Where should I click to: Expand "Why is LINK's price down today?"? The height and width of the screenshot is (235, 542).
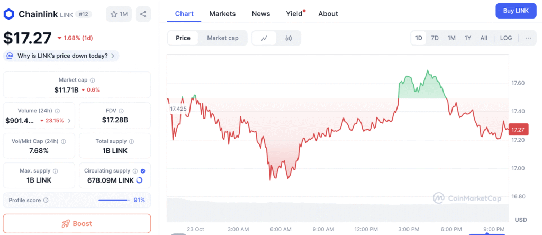pyautogui.click(x=61, y=56)
